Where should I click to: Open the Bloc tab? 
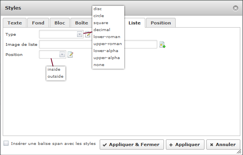tap(60, 23)
